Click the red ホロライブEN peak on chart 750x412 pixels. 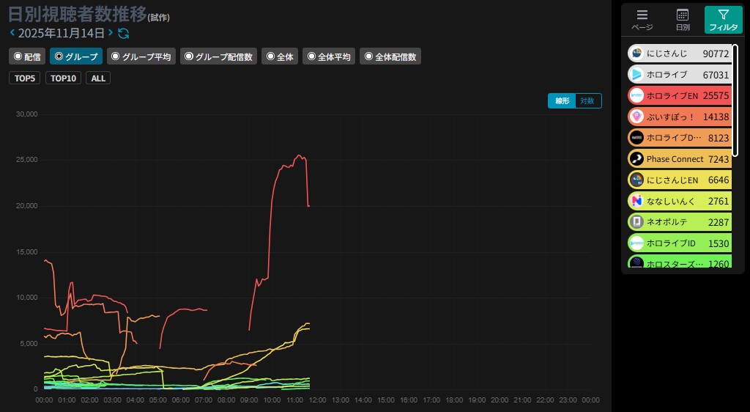(300, 155)
